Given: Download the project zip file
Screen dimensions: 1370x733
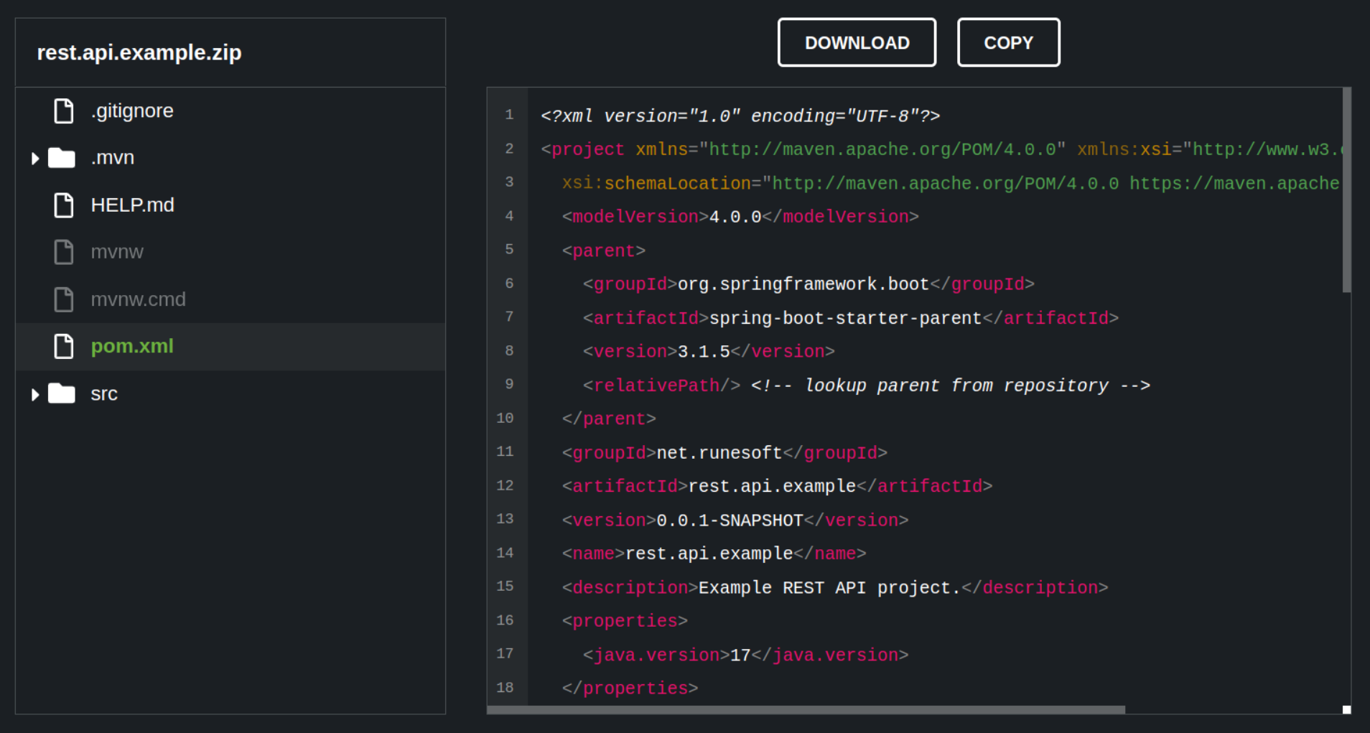Looking at the screenshot, I should coord(857,43).
